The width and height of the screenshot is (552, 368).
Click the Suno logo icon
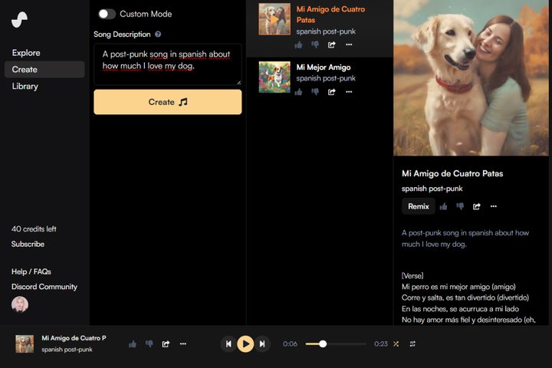coord(20,19)
